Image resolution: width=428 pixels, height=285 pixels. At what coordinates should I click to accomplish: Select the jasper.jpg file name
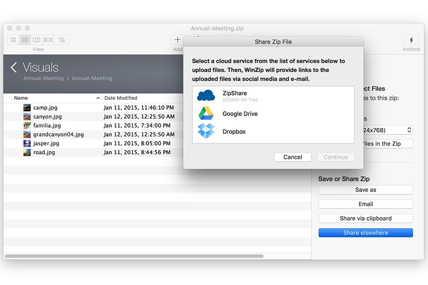46,143
